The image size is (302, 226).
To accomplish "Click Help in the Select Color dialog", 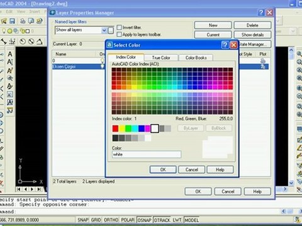I will pyautogui.click(x=220, y=169).
